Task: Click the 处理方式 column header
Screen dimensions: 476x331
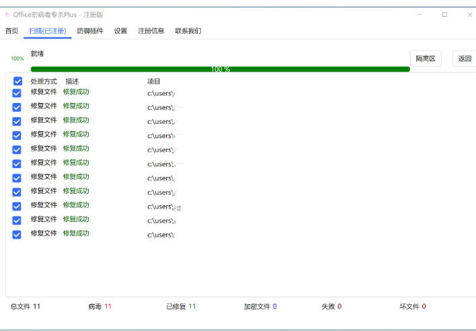Action: [x=44, y=81]
